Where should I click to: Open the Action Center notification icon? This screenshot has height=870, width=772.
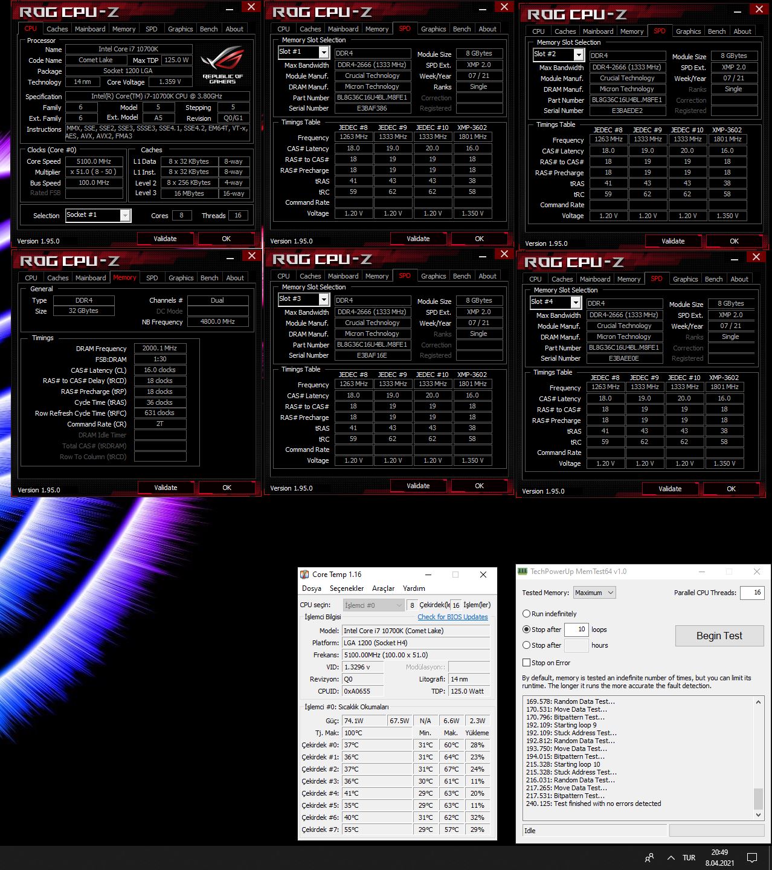tap(752, 857)
